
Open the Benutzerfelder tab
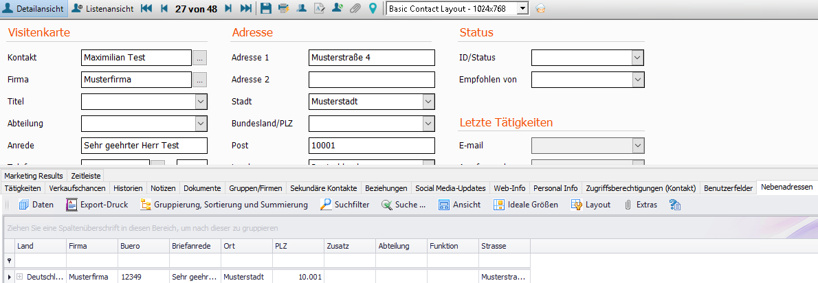[x=728, y=188]
